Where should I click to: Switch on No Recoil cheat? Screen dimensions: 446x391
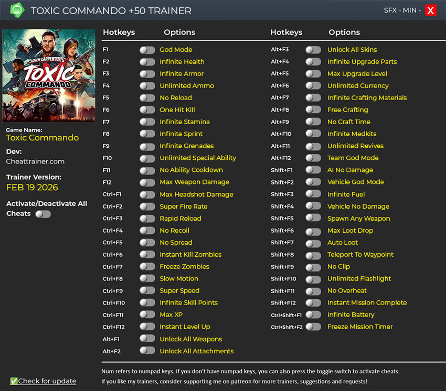pyautogui.click(x=147, y=231)
